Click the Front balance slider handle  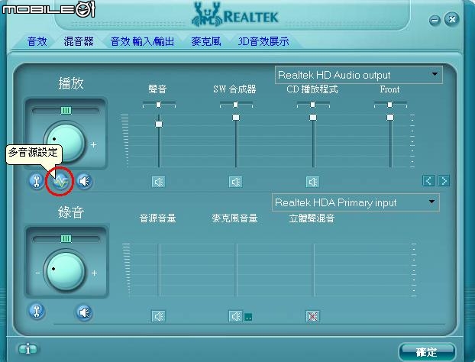pos(390,105)
